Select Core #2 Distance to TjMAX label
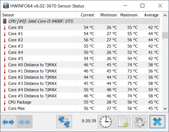The image size is (169, 132). click(x=33, y=77)
